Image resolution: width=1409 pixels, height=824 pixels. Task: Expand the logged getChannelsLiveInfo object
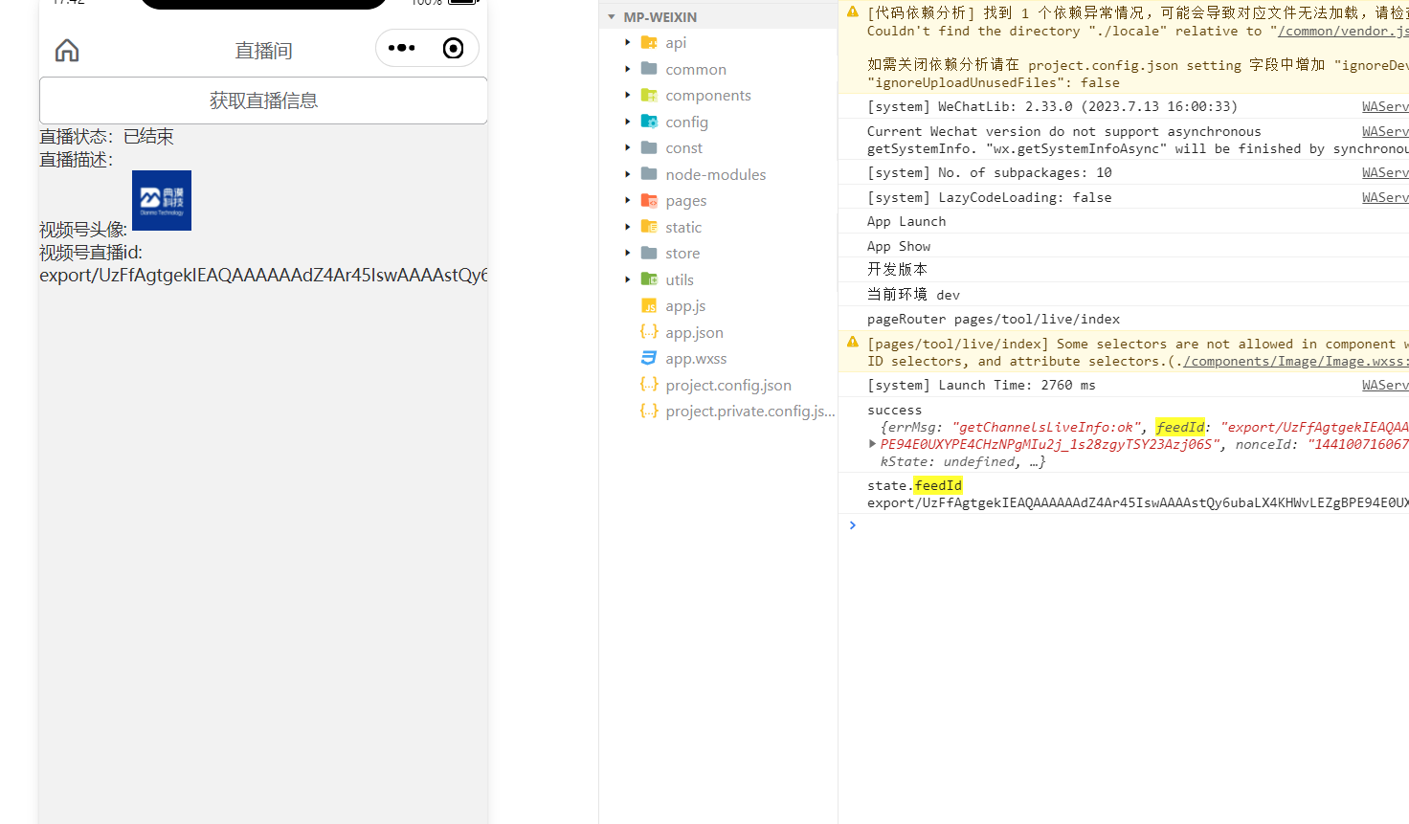[x=872, y=444]
